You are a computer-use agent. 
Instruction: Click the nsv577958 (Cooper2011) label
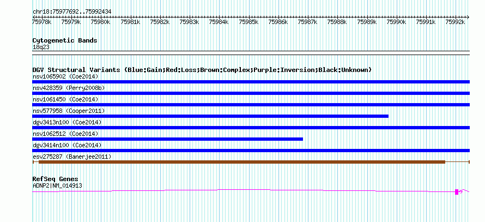coord(69,111)
